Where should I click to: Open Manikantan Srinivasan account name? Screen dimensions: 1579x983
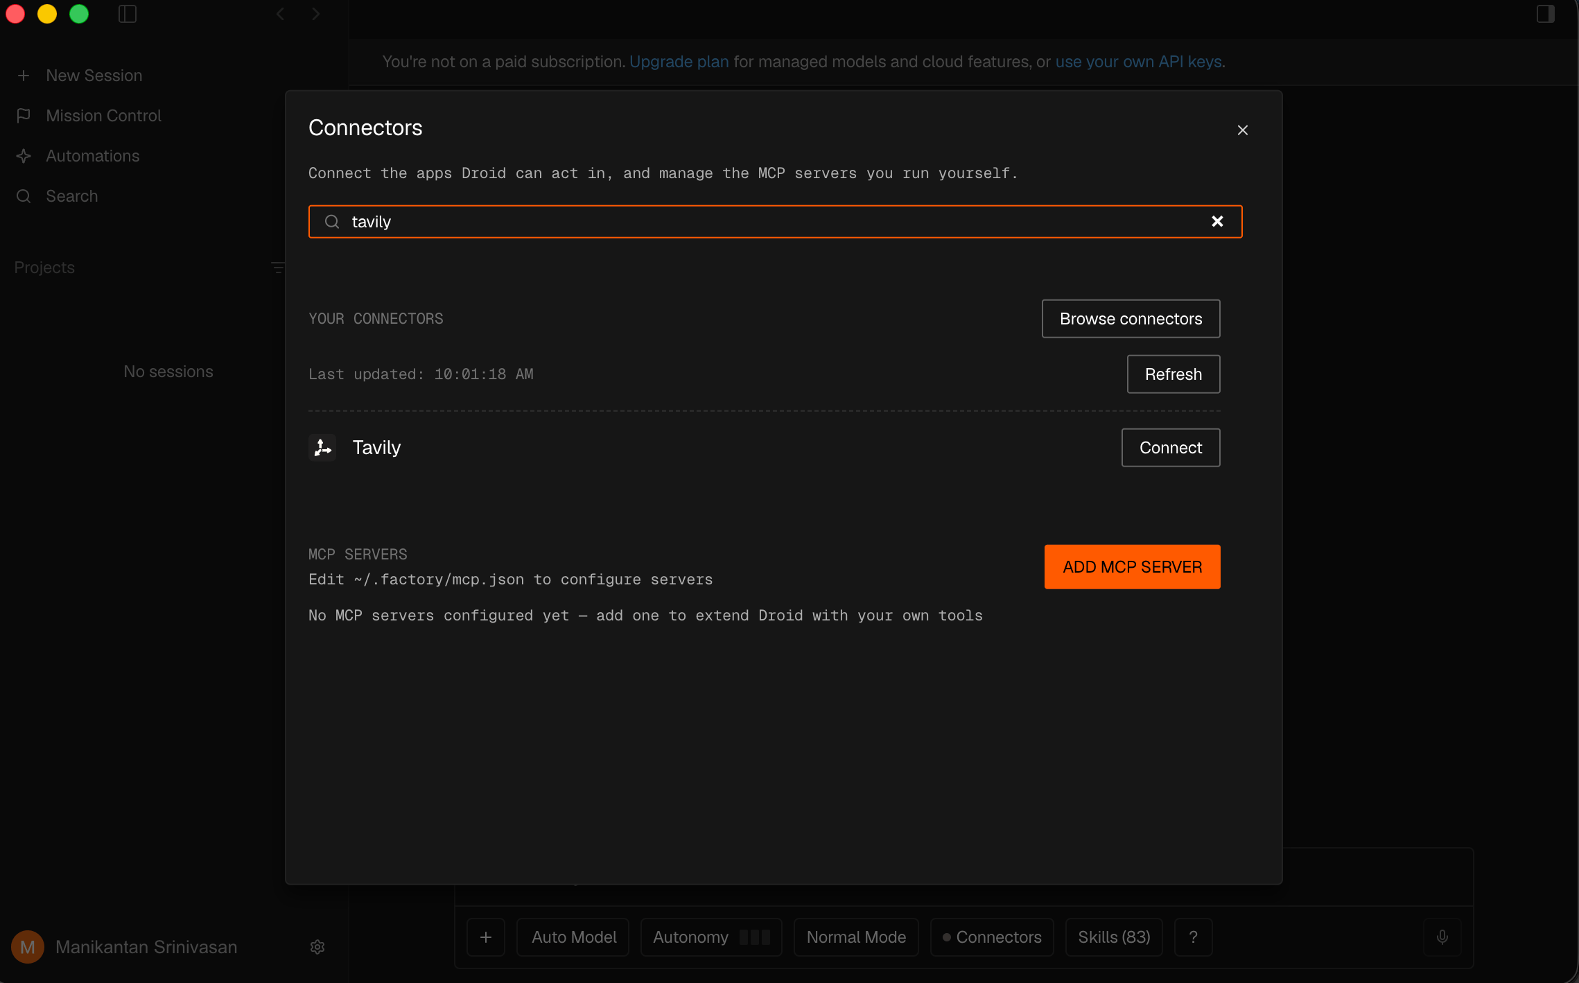[146, 946]
